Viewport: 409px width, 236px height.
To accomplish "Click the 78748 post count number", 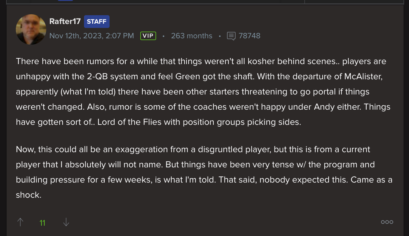I will tap(250, 36).
